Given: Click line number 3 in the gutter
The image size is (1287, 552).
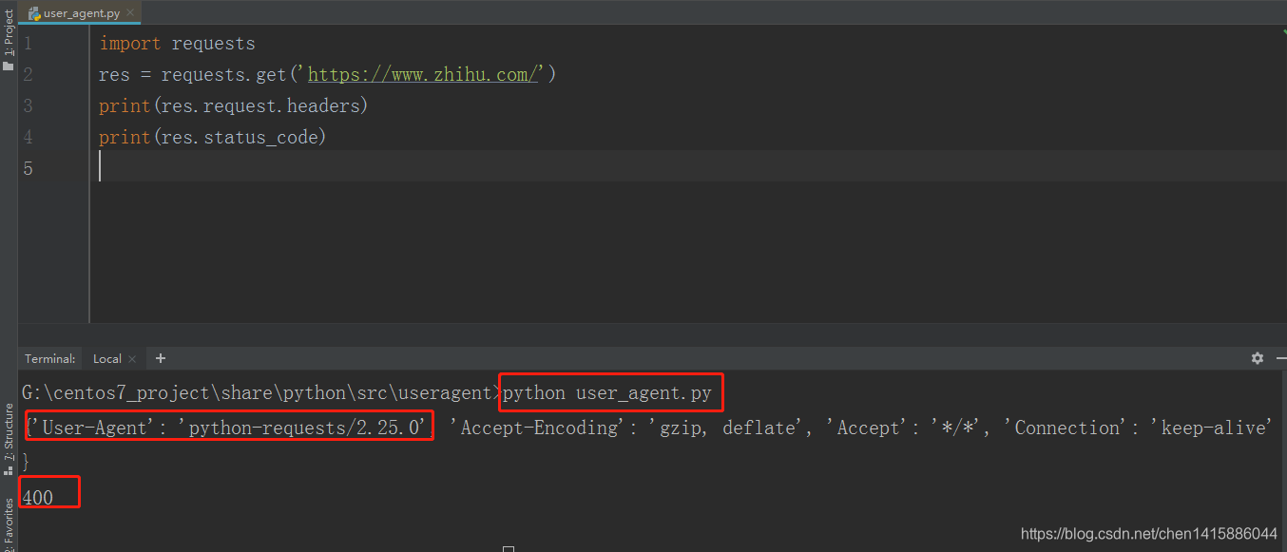Looking at the screenshot, I should coord(27,105).
